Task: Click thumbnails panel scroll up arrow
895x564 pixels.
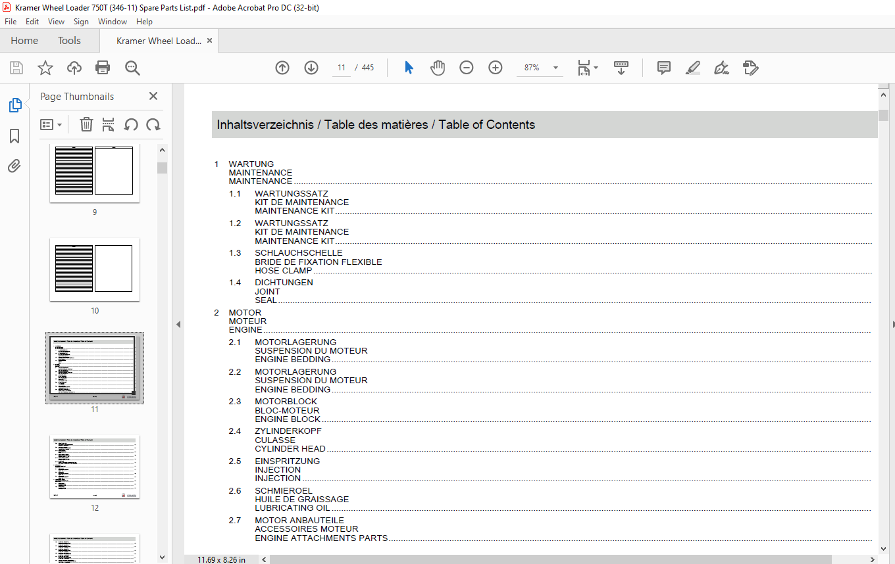Action: tap(162, 150)
